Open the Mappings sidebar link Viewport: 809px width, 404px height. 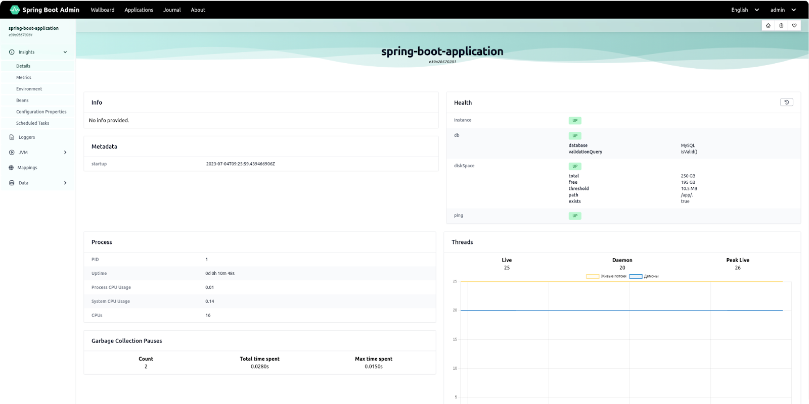pyautogui.click(x=27, y=168)
